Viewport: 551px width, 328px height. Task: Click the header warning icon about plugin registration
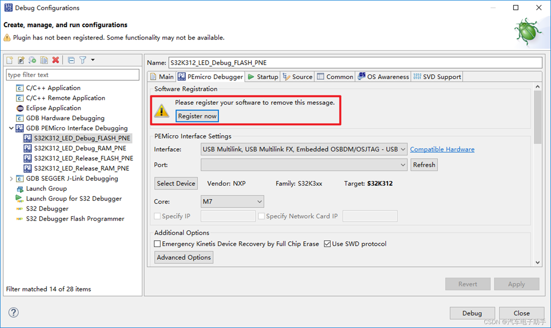(7, 38)
